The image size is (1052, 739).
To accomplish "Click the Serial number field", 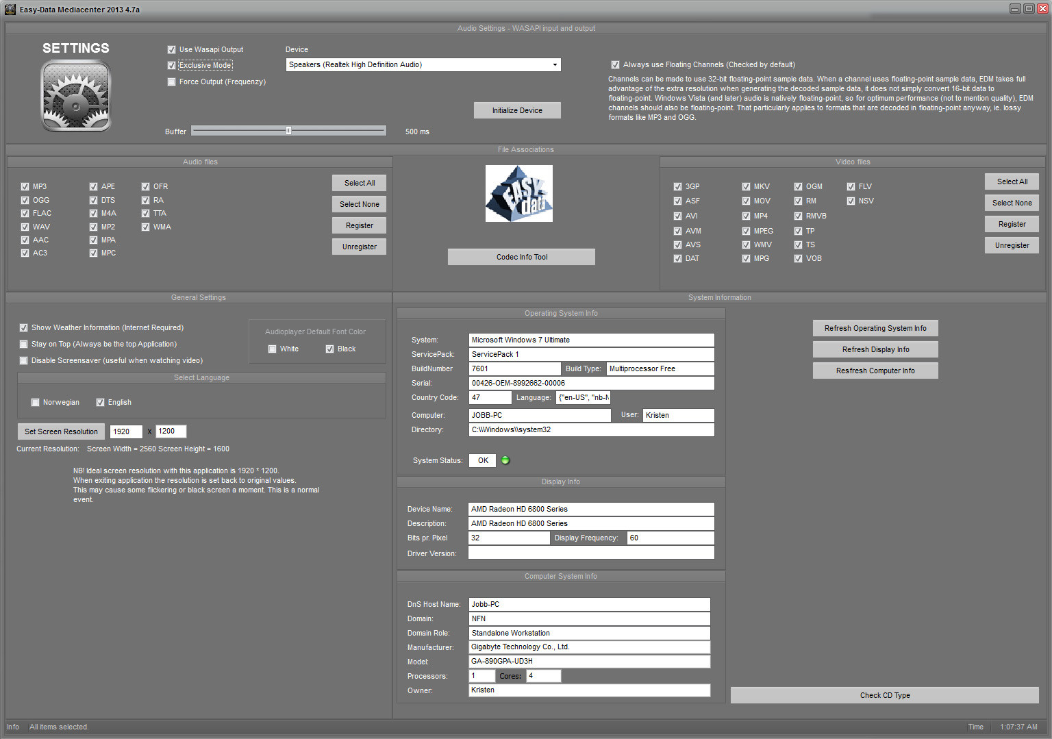I will 592,383.
